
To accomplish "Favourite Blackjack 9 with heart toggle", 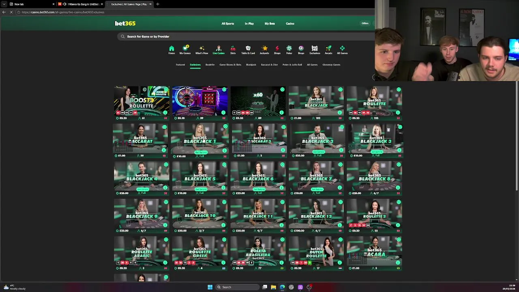I will 166,202.
